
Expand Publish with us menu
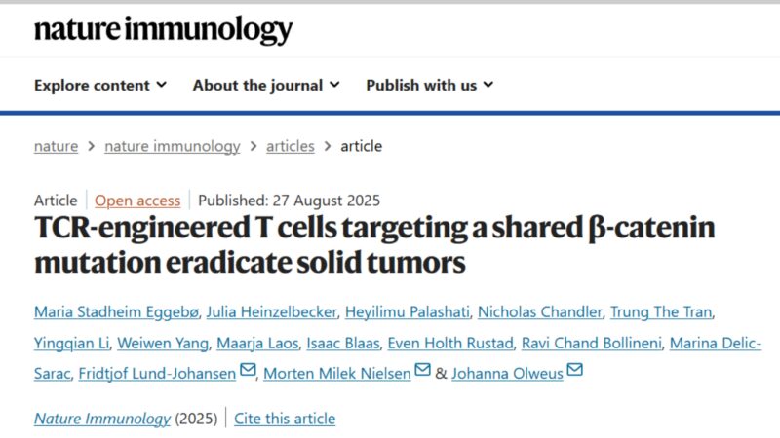tap(430, 86)
